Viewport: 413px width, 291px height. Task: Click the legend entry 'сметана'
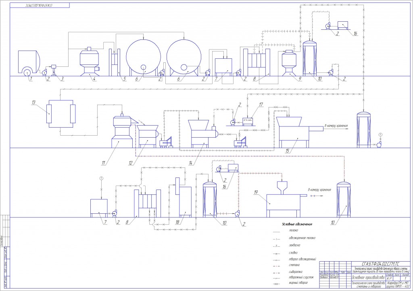294,265
